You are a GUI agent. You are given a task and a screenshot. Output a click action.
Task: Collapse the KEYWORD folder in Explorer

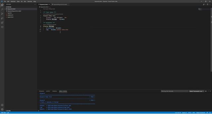click(9, 7)
